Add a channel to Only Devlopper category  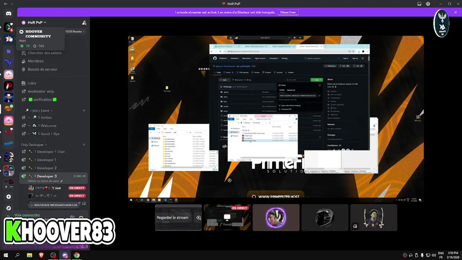[84, 145]
